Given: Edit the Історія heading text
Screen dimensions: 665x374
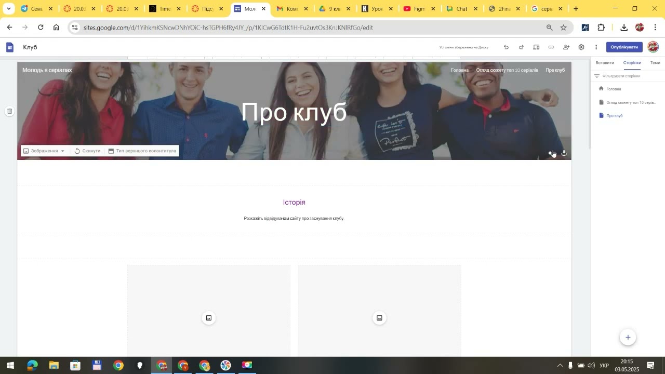Looking at the screenshot, I should [x=294, y=203].
